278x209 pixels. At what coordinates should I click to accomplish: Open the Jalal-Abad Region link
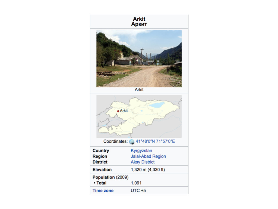pyautogui.click(x=148, y=156)
